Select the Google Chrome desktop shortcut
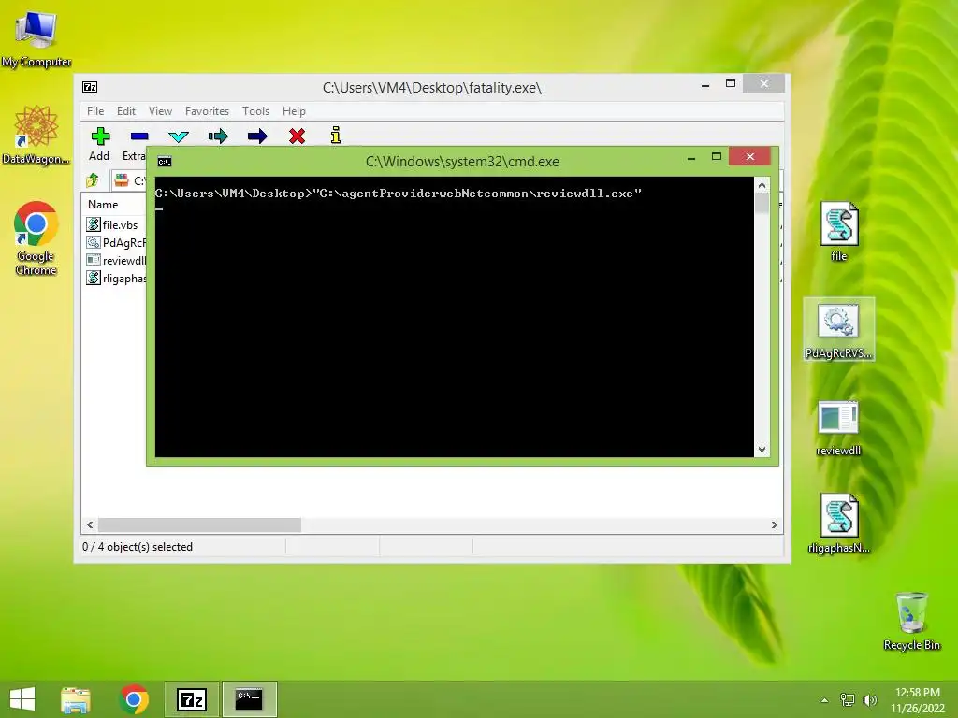The width and height of the screenshot is (958, 718). click(x=36, y=237)
